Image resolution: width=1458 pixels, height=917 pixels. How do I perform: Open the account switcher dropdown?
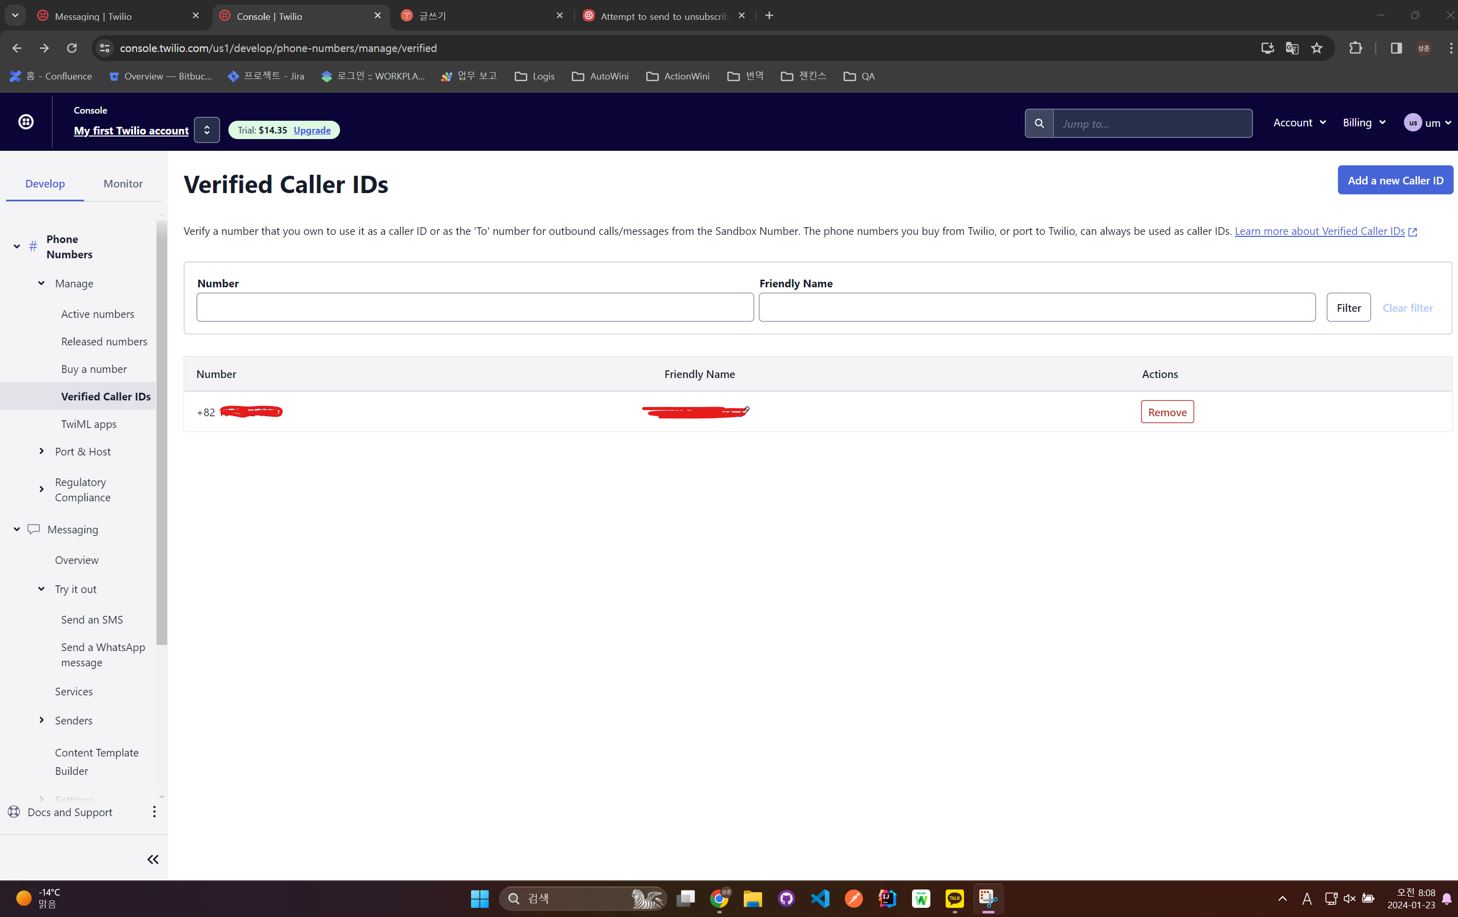pyautogui.click(x=206, y=130)
